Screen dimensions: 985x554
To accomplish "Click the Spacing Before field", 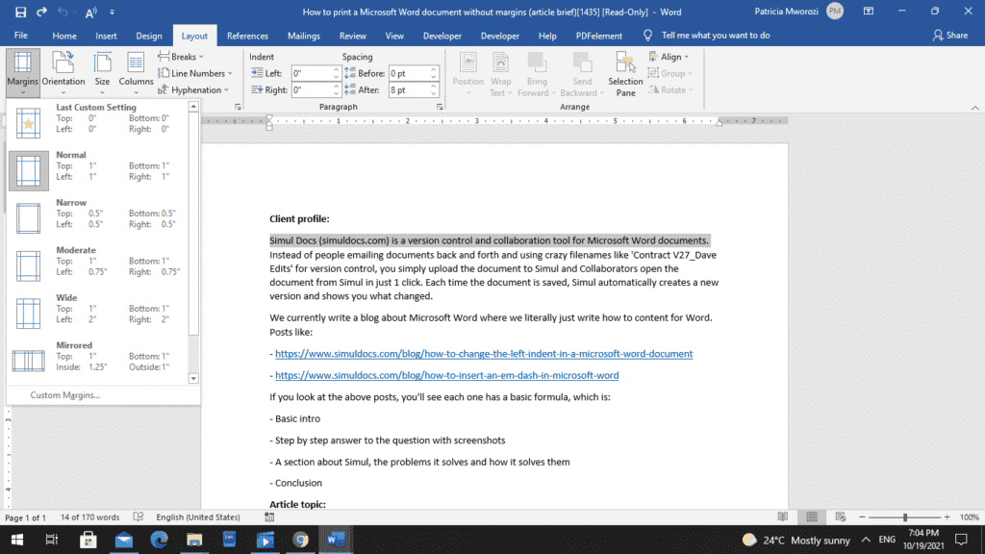I will (x=409, y=73).
